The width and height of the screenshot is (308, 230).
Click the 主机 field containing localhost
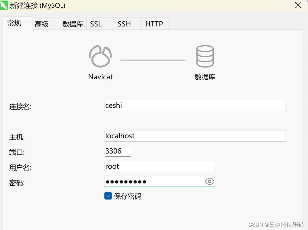(x=195, y=136)
